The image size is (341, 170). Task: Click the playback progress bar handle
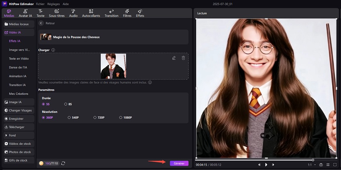tap(313, 160)
